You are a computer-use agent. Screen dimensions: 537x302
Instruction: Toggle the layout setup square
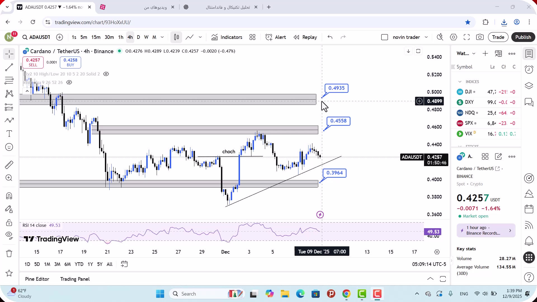point(385,37)
